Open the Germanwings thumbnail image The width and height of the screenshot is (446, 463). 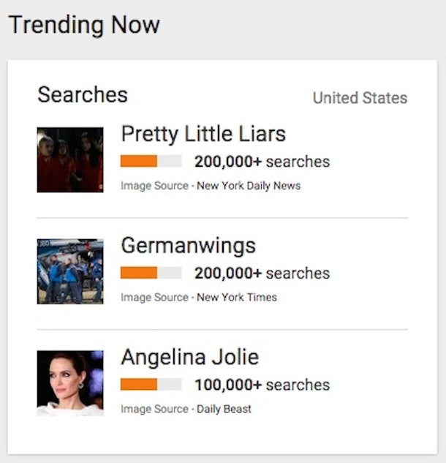click(70, 271)
